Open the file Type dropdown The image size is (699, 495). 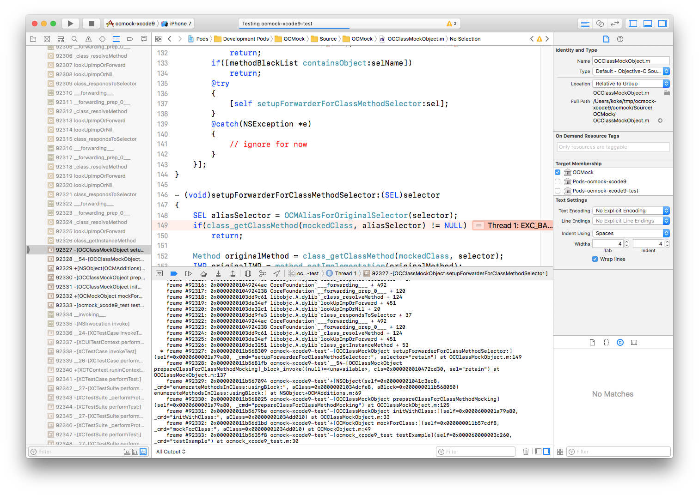click(x=631, y=71)
